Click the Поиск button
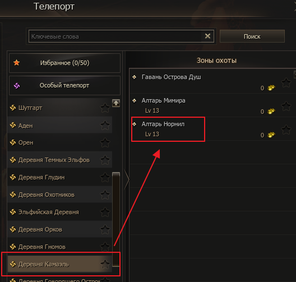The height and width of the screenshot is (282, 296). pyautogui.click(x=252, y=36)
